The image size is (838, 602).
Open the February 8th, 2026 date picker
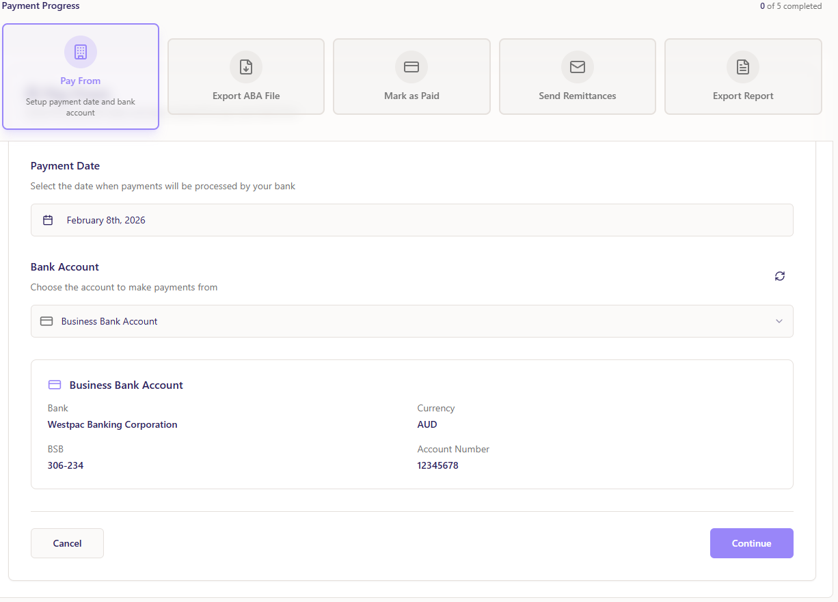[x=411, y=220]
